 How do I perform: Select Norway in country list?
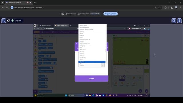coord(92,32)
